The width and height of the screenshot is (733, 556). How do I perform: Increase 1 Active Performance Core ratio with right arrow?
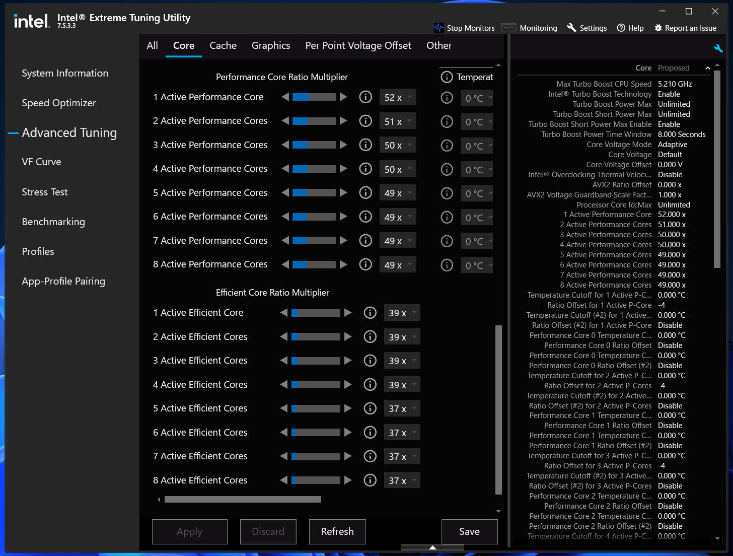coord(343,97)
